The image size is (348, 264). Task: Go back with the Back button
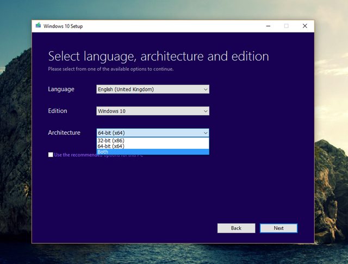pos(236,228)
